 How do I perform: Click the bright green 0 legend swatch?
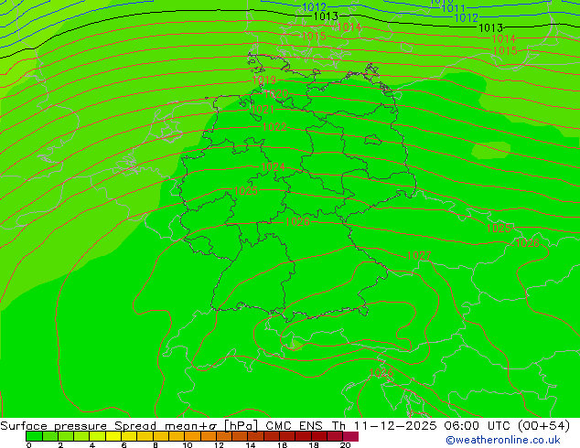click(34, 436)
